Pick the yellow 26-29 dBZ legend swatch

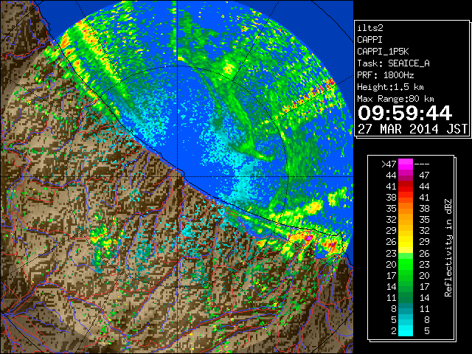406,242
